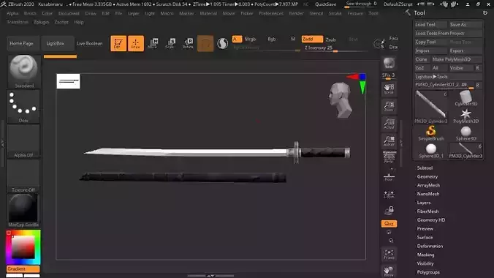Open the Render menu
Screen dimensions: 494x278
[297, 13]
